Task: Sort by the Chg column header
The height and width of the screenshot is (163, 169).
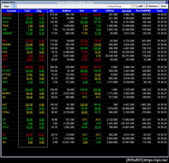Action: point(39,11)
